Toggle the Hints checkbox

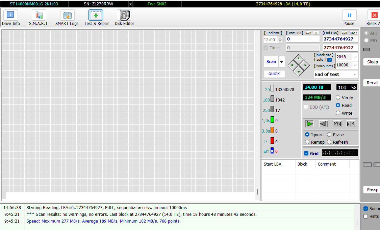click(x=366, y=216)
